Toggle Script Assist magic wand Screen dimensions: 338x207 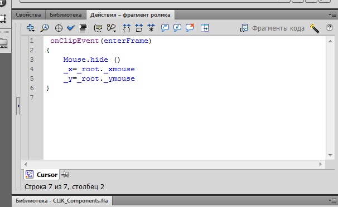point(314,28)
